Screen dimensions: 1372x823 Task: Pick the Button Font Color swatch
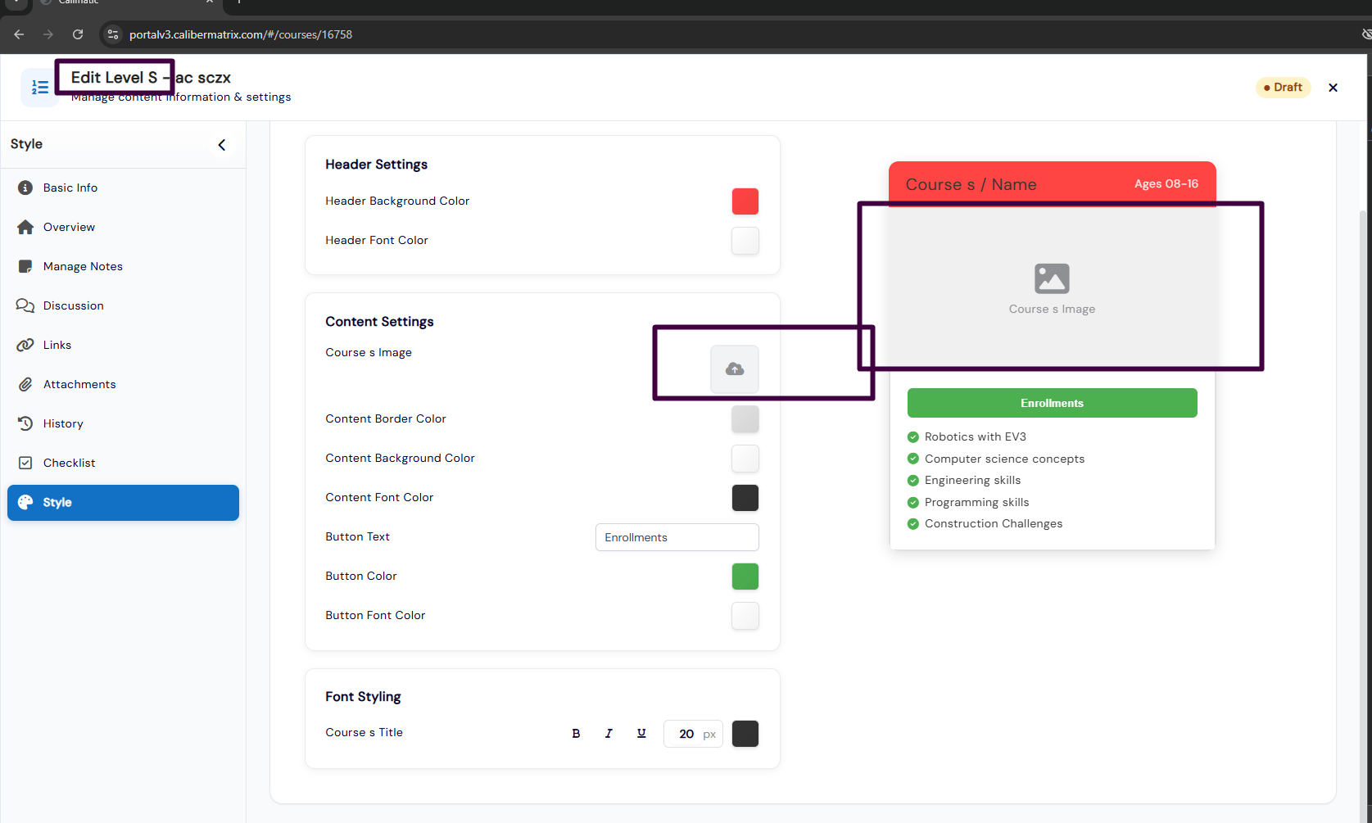(x=745, y=616)
